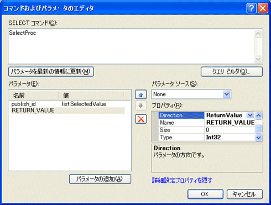
Task: Click the キャンセル cancel button
Action: (x=244, y=194)
